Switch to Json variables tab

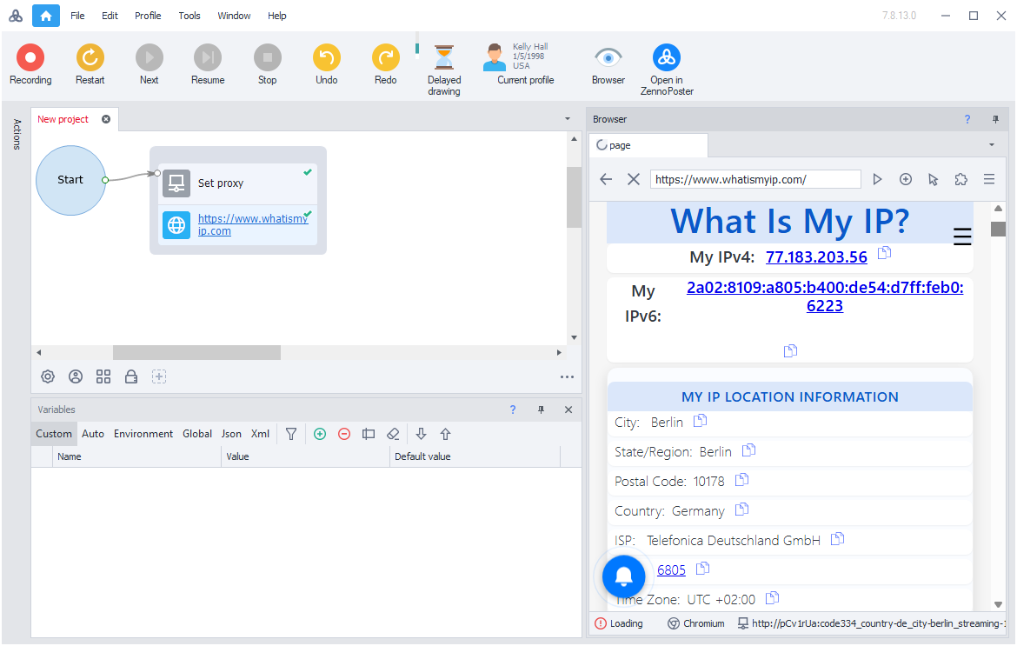[231, 434]
